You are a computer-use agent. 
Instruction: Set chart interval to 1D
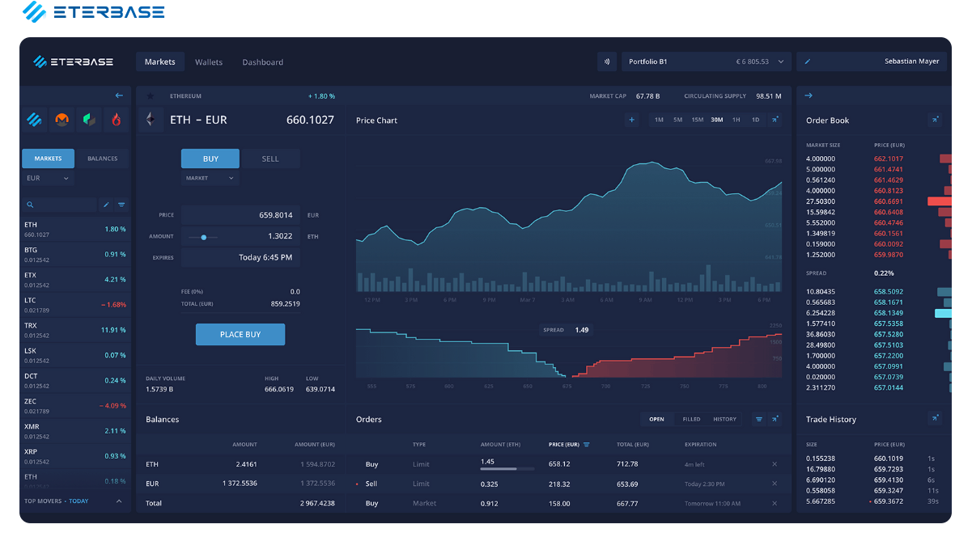click(x=755, y=120)
